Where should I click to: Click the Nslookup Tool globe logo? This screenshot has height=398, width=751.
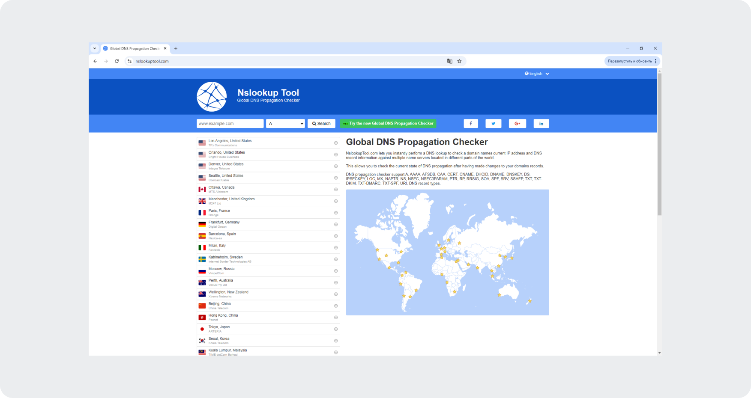pyautogui.click(x=212, y=97)
